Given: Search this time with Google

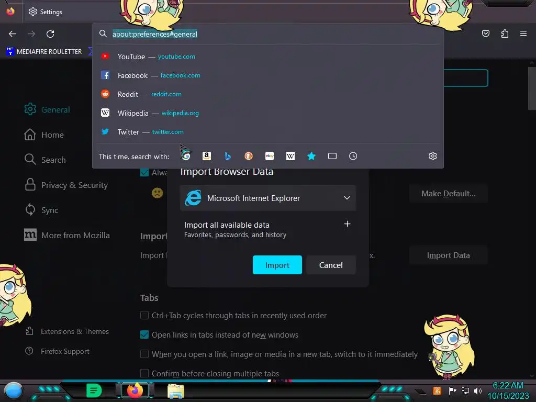Looking at the screenshot, I should [186, 156].
